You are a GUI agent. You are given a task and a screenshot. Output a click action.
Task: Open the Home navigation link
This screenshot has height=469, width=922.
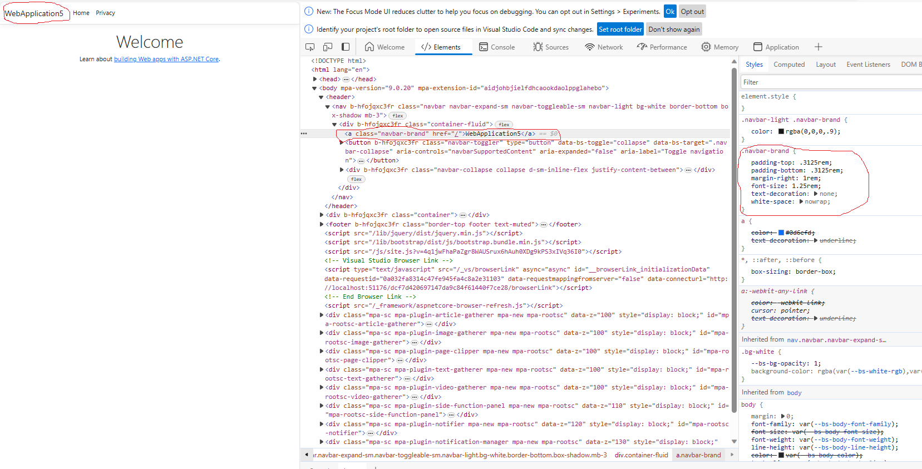pyautogui.click(x=81, y=13)
